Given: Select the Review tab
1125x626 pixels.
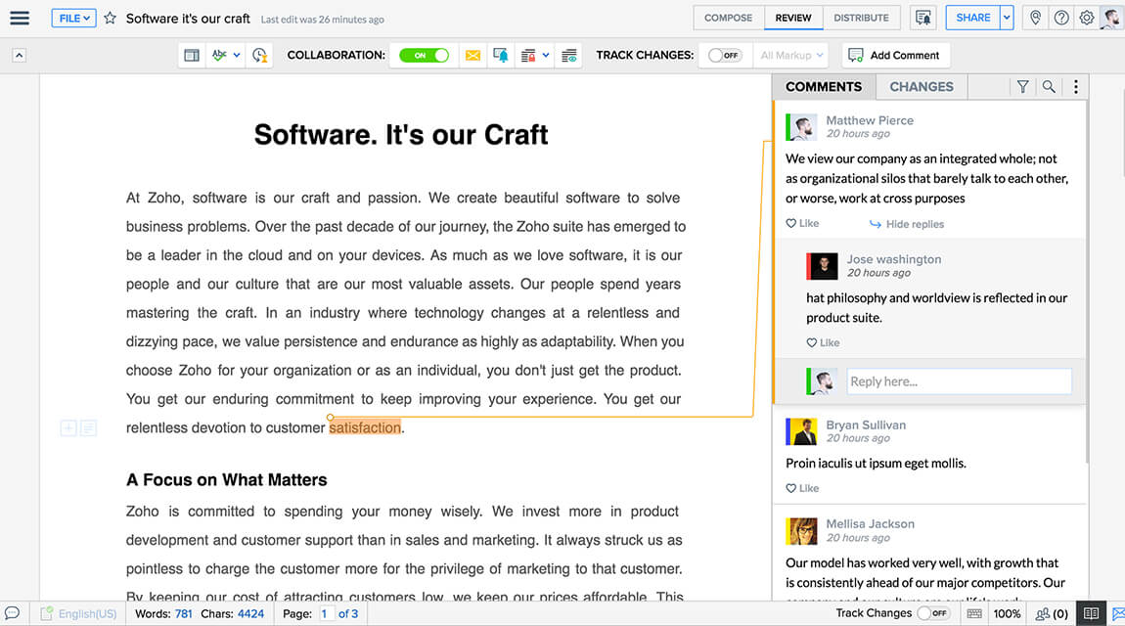Looking at the screenshot, I should (793, 17).
